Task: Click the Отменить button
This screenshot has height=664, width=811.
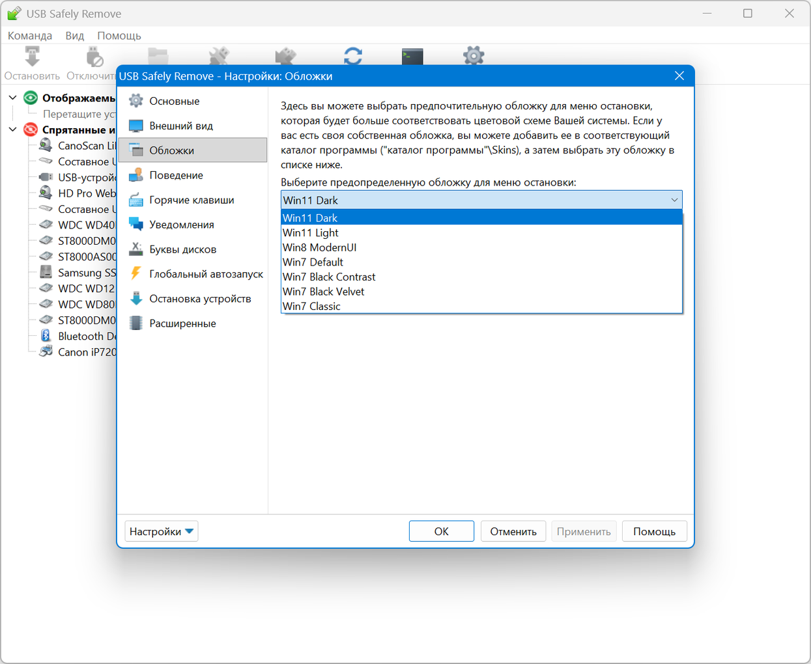Action: point(513,531)
